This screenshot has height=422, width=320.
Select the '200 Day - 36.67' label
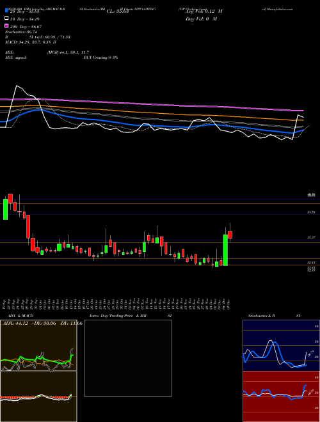coord(26,26)
